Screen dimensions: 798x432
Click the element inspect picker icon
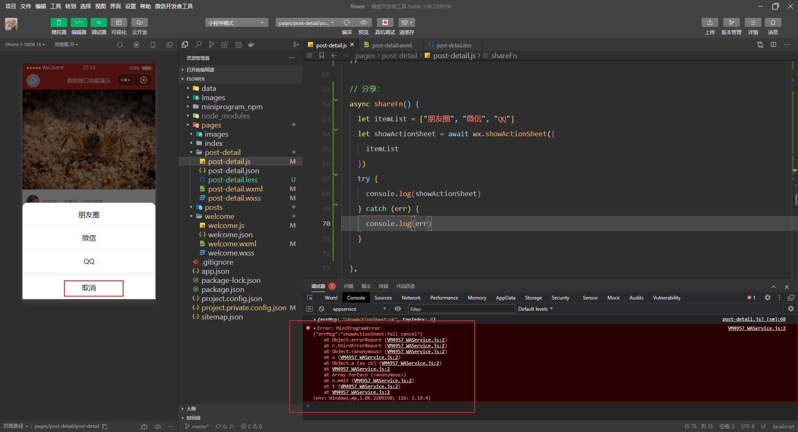pos(310,298)
